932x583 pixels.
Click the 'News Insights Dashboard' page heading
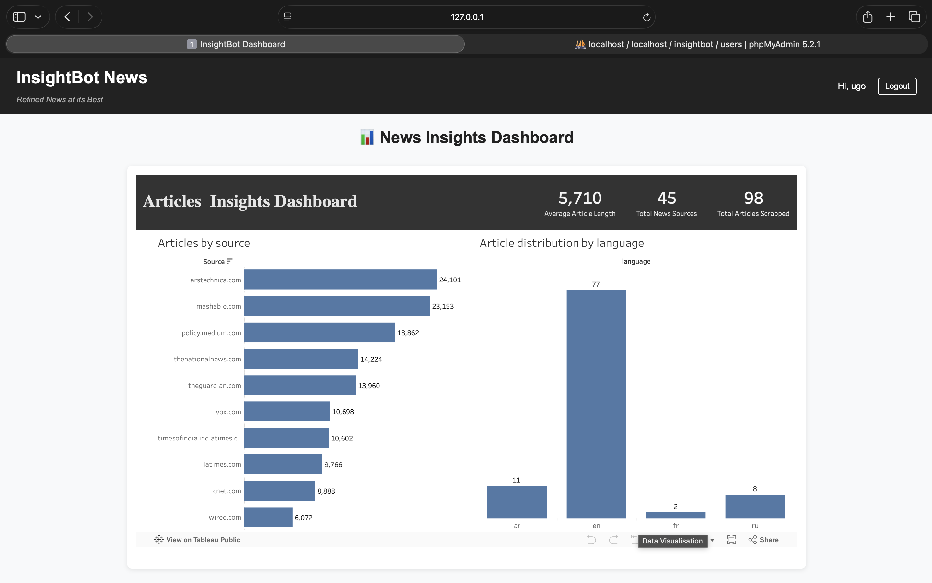coord(476,137)
